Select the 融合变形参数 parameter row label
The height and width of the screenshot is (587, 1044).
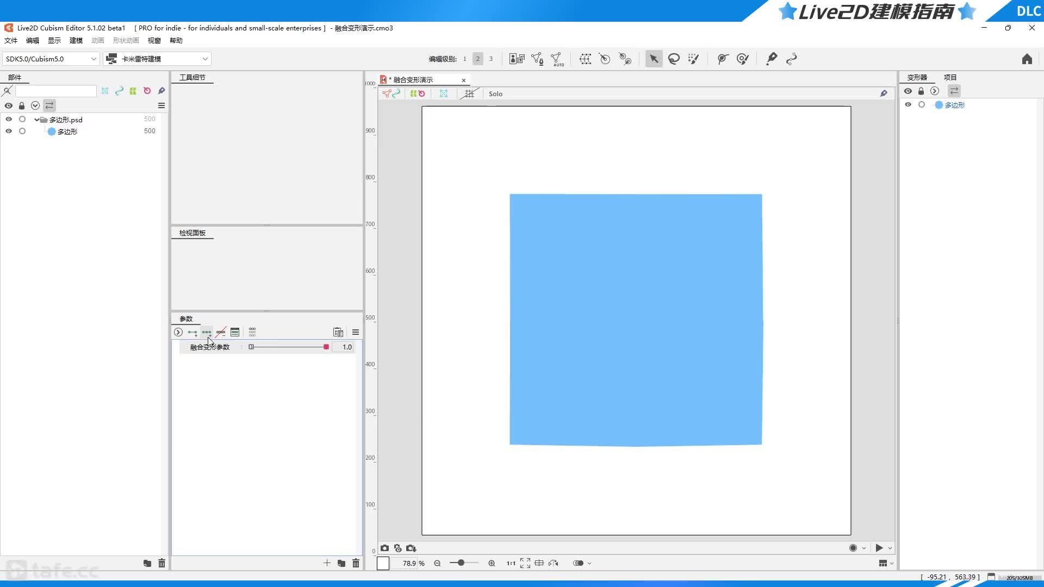pos(210,347)
